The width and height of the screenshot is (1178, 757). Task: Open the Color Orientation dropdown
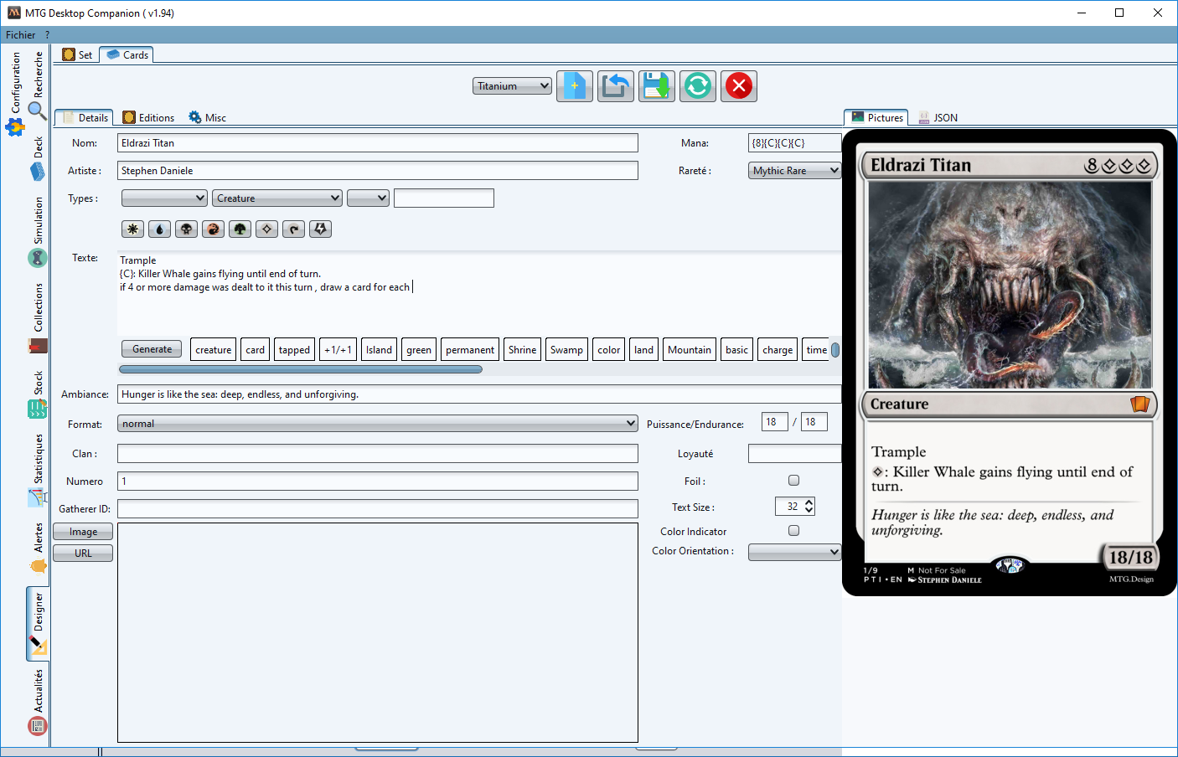click(794, 552)
